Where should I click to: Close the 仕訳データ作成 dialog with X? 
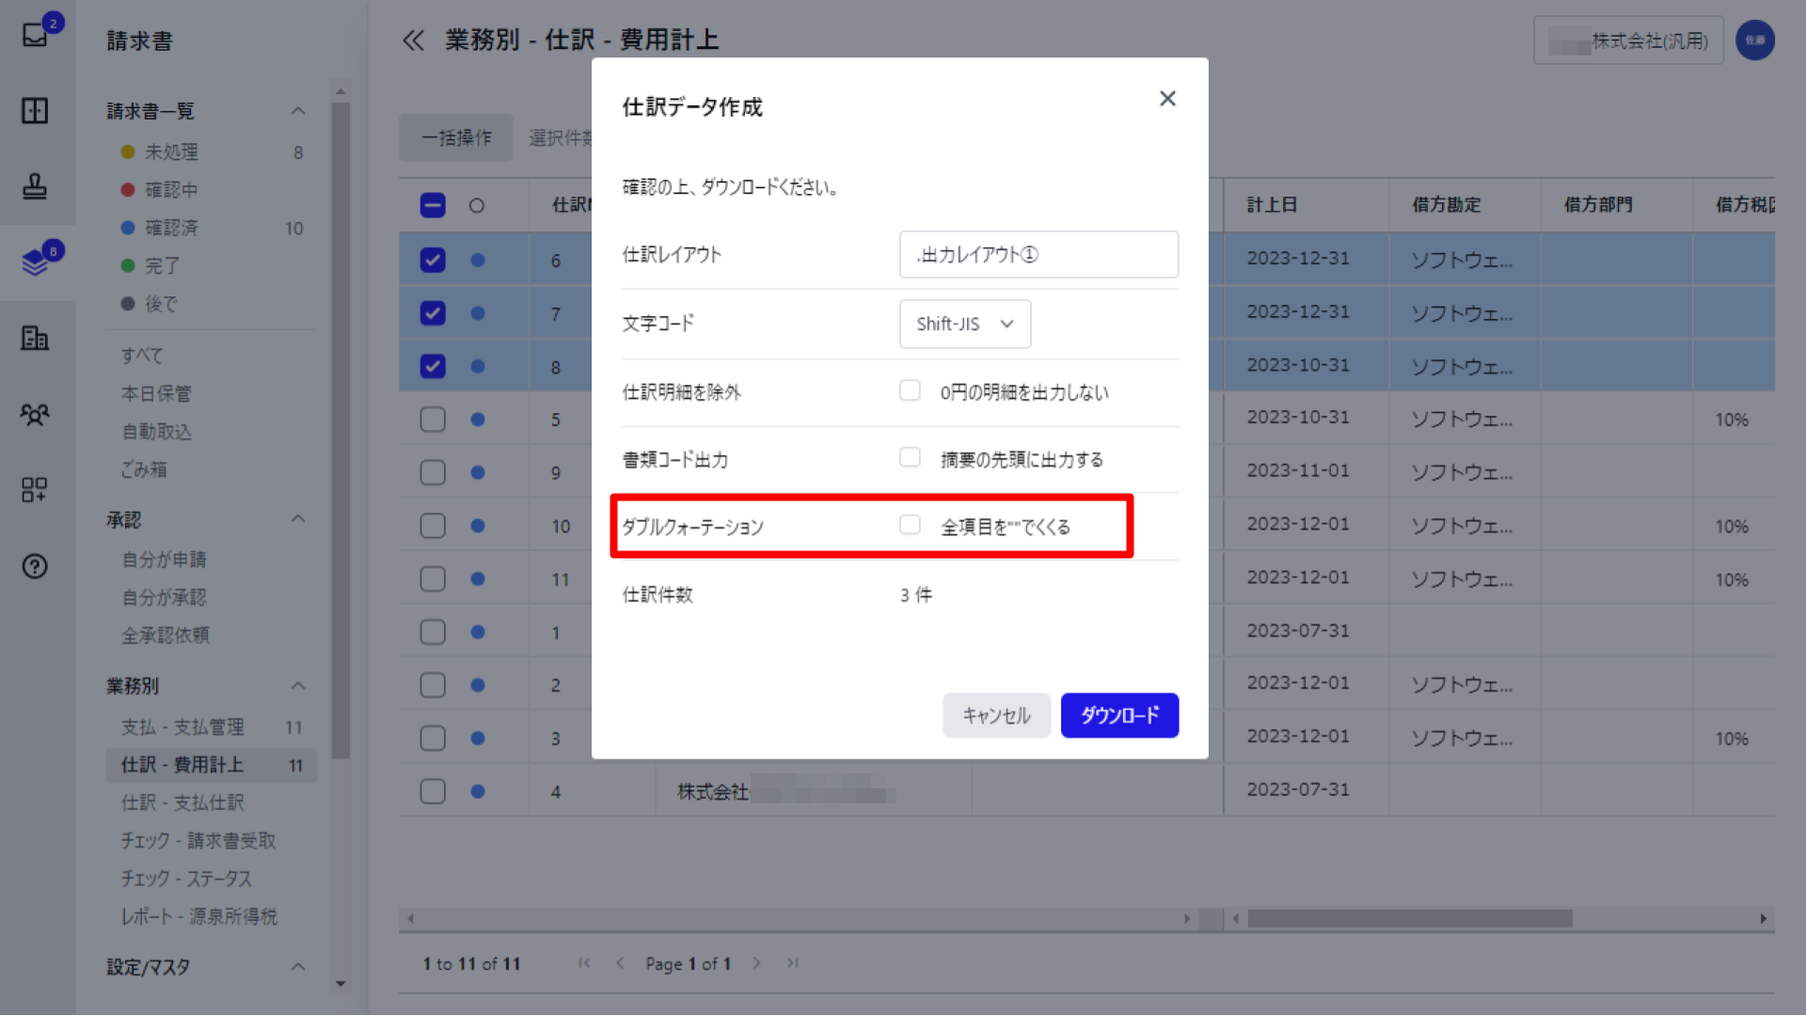click(1167, 99)
